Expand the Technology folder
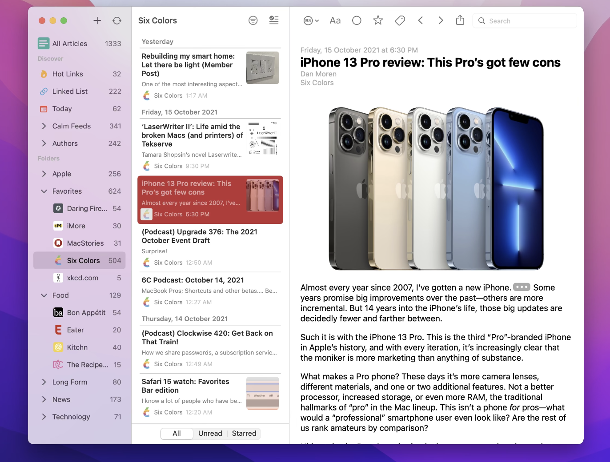Image resolution: width=610 pixels, height=462 pixels. click(44, 417)
